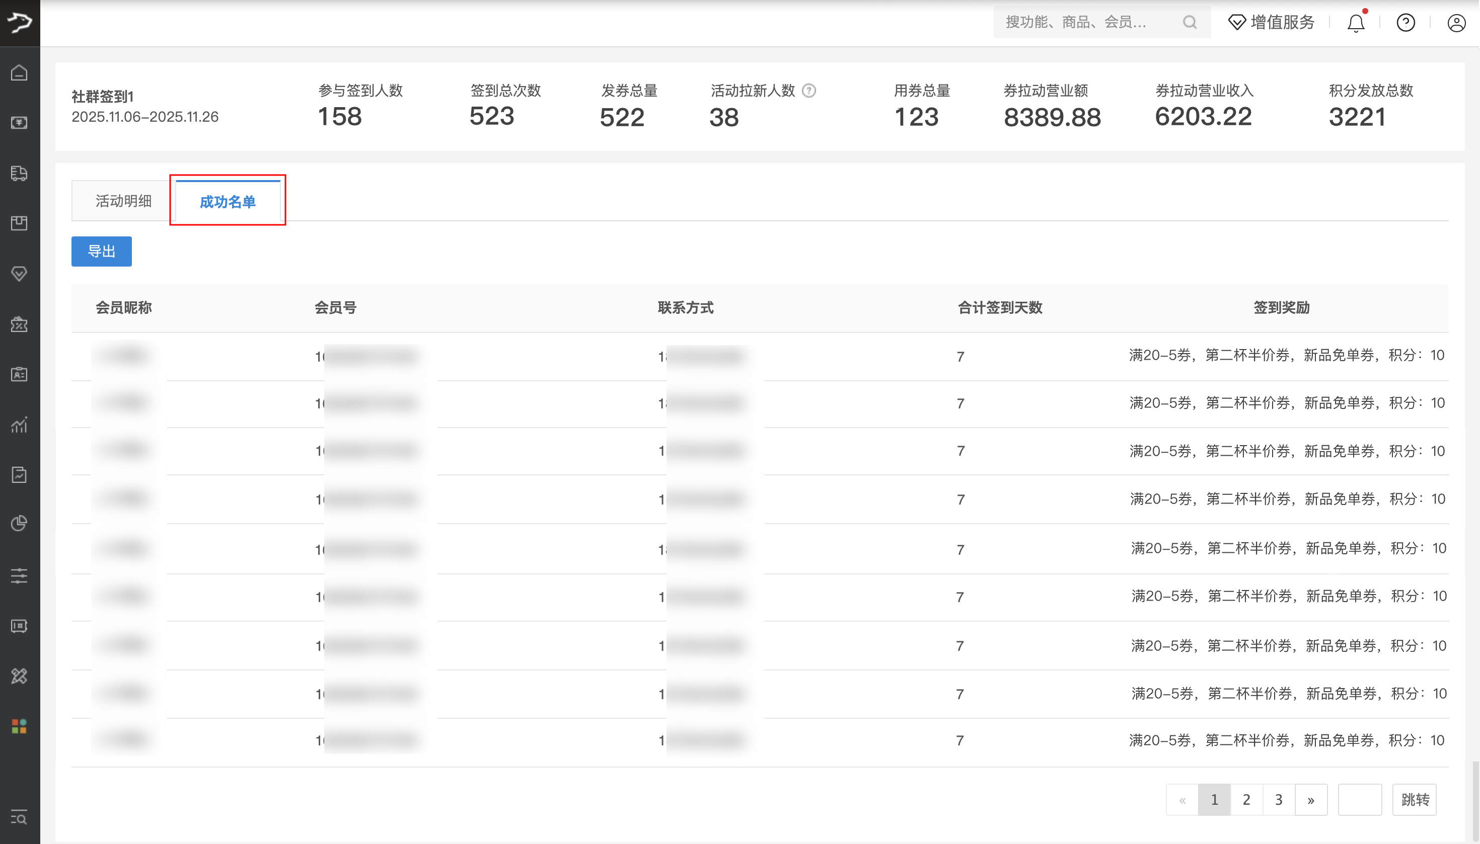Image resolution: width=1480 pixels, height=844 pixels.
Task: Go to page 2 of results
Action: (1246, 800)
